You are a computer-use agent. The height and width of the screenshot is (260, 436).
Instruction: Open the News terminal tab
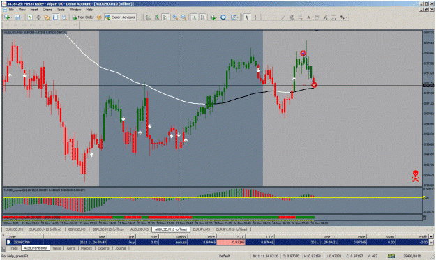(57, 248)
